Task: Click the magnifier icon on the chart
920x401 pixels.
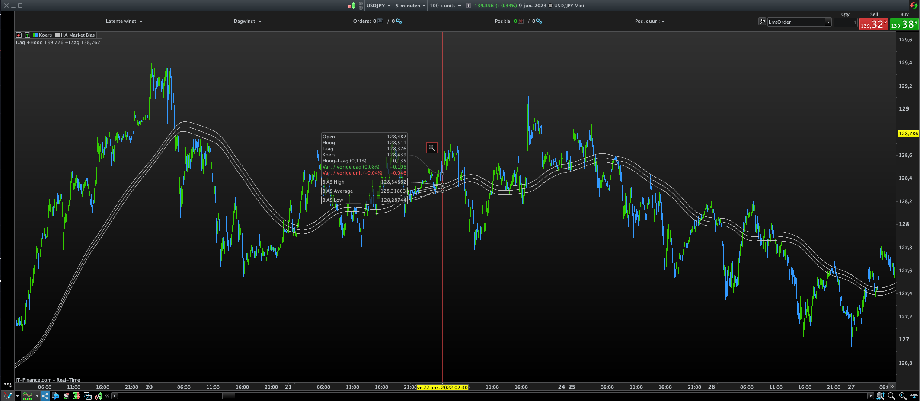Action: tap(431, 148)
